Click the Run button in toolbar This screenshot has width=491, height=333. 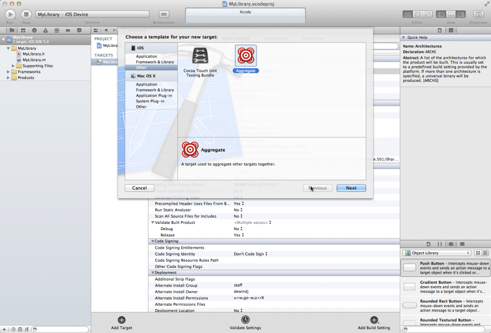click(x=10, y=14)
